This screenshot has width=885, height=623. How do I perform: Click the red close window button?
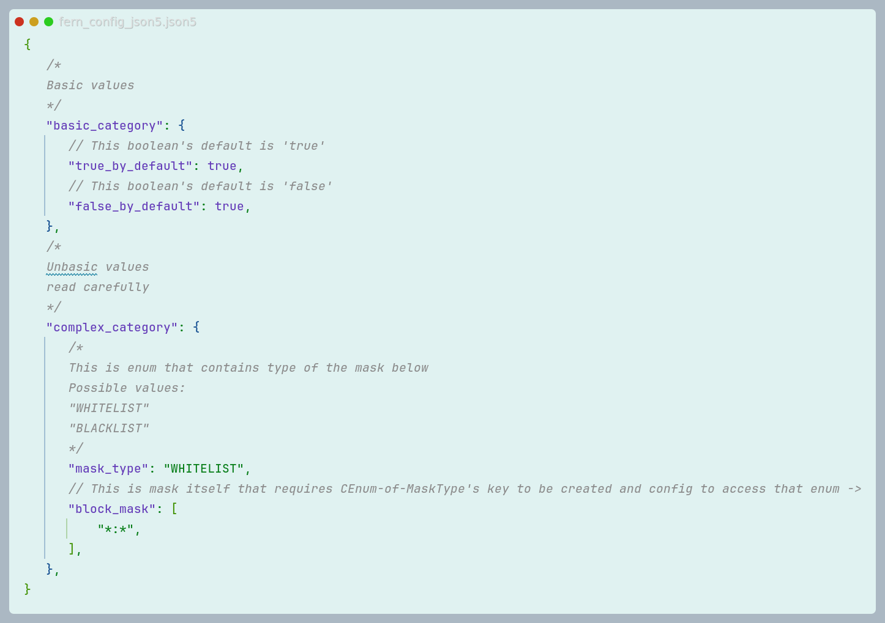pyautogui.click(x=20, y=22)
